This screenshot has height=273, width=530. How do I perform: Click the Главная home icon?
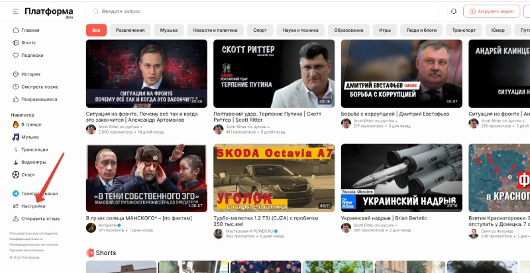[15, 30]
